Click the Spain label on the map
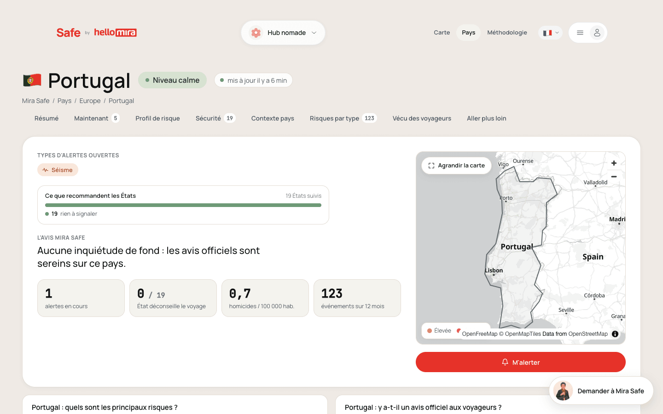663x414 pixels. click(x=593, y=257)
